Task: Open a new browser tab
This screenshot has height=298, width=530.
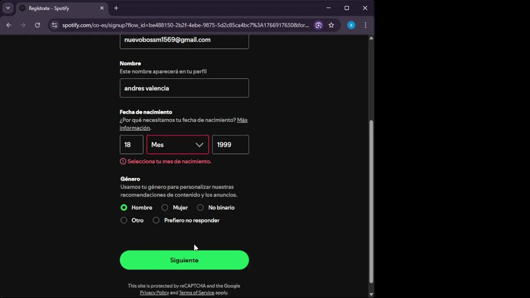Action: point(116,8)
